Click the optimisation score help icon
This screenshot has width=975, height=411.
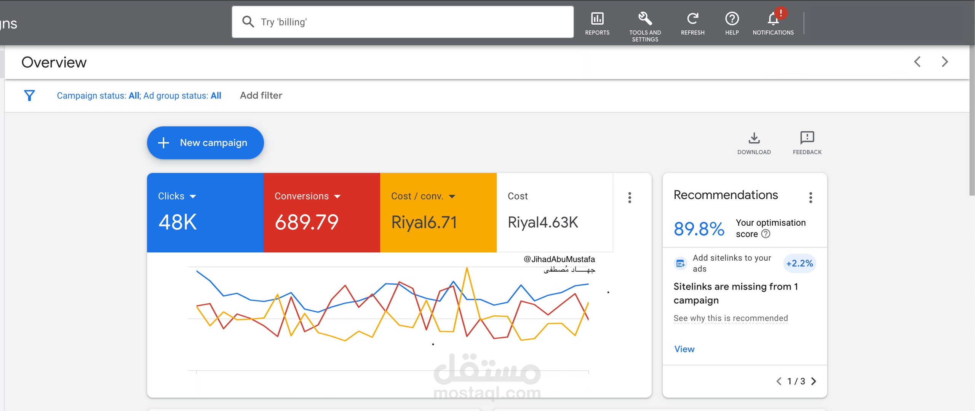(766, 234)
